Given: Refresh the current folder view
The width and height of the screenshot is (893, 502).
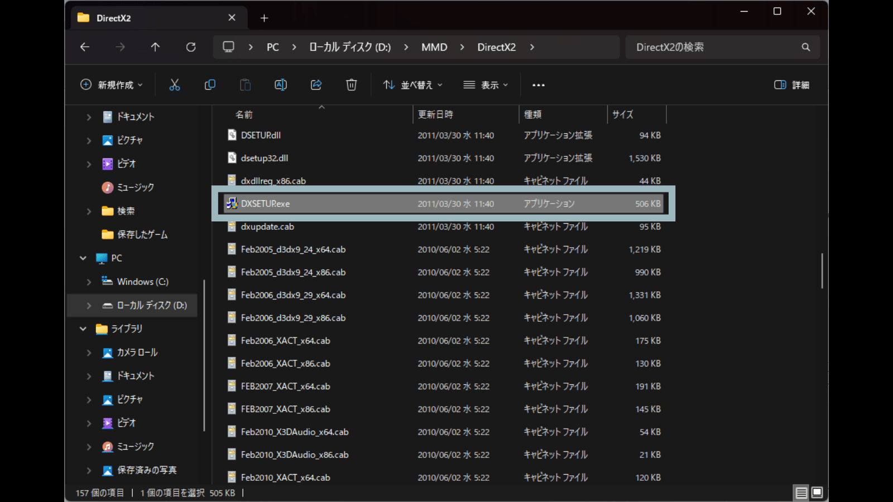Looking at the screenshot, I should [191, 47].
